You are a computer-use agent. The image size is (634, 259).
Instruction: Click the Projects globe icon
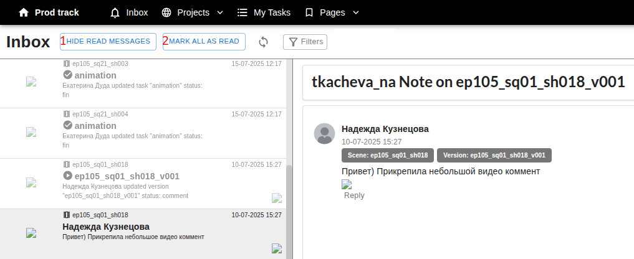tap(166, 12)
